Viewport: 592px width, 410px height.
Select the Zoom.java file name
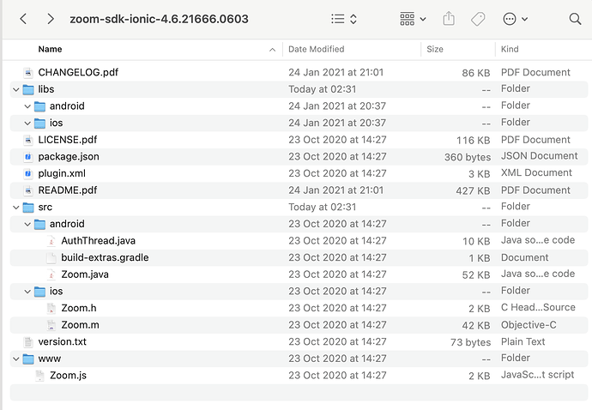tap(85, 274)
